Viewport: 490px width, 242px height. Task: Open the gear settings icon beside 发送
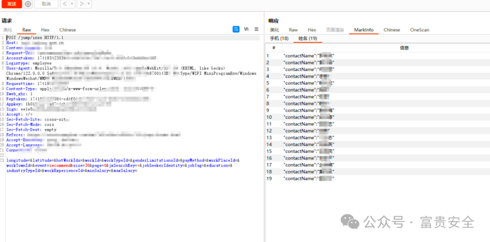click(x=28, y=4)
